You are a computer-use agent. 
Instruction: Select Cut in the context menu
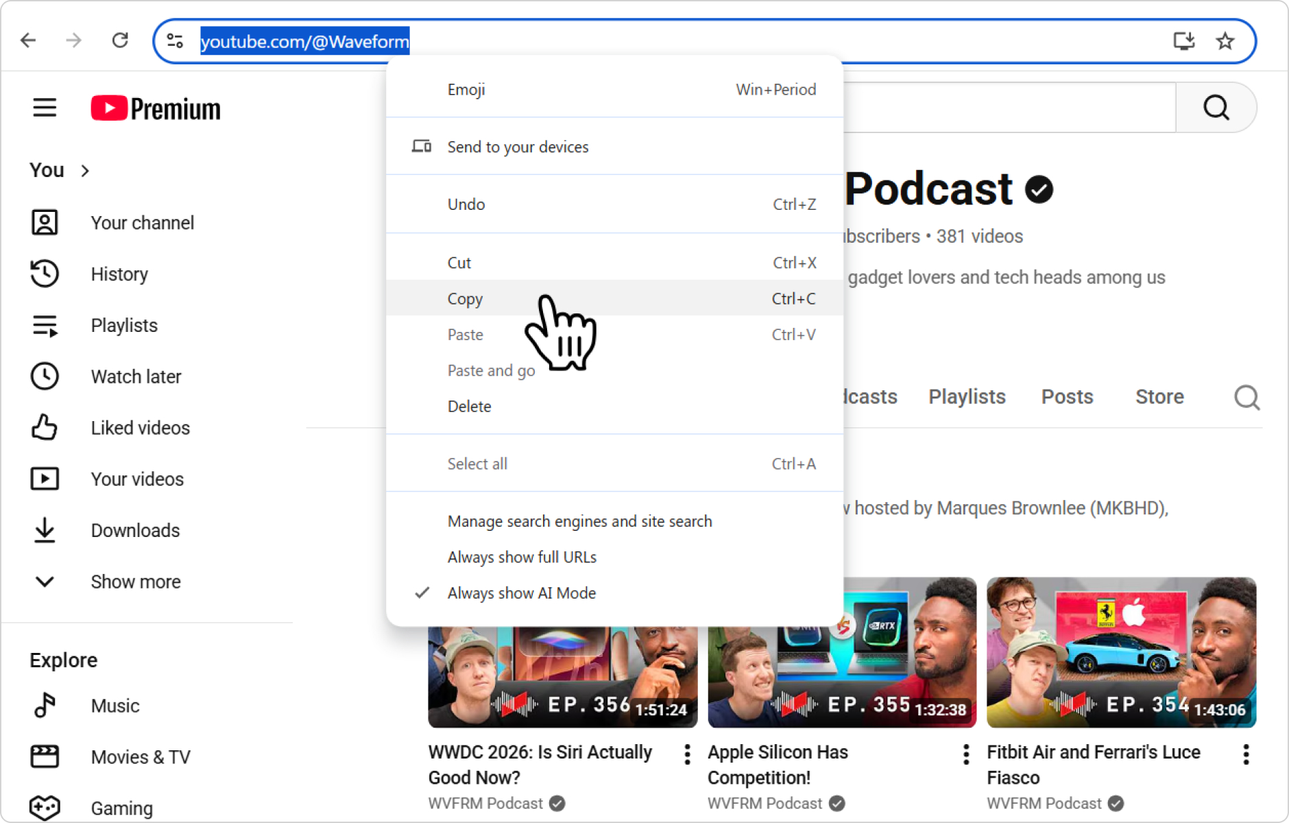coord(614,263)
